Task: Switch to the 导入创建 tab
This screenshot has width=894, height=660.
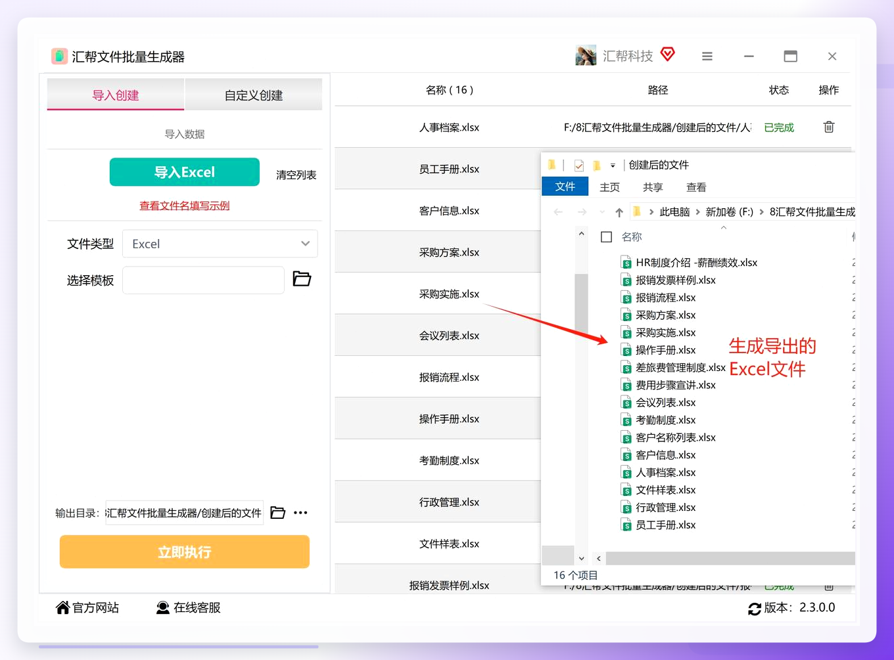Action: click(x=116, y=95)
